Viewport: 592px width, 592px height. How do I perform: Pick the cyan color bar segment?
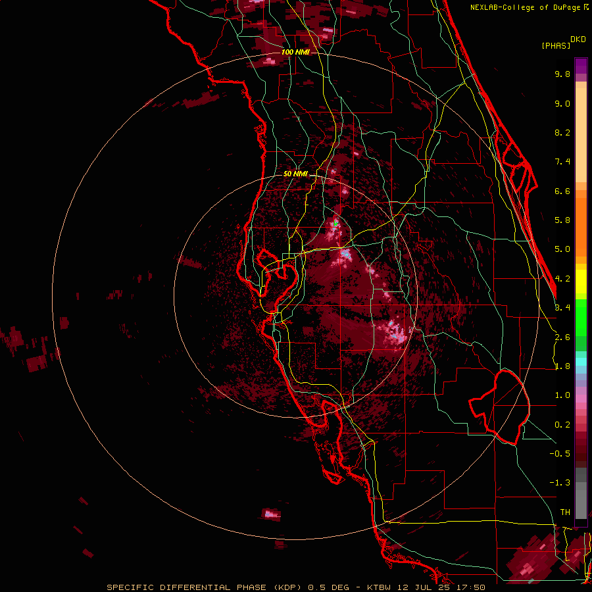581,362
